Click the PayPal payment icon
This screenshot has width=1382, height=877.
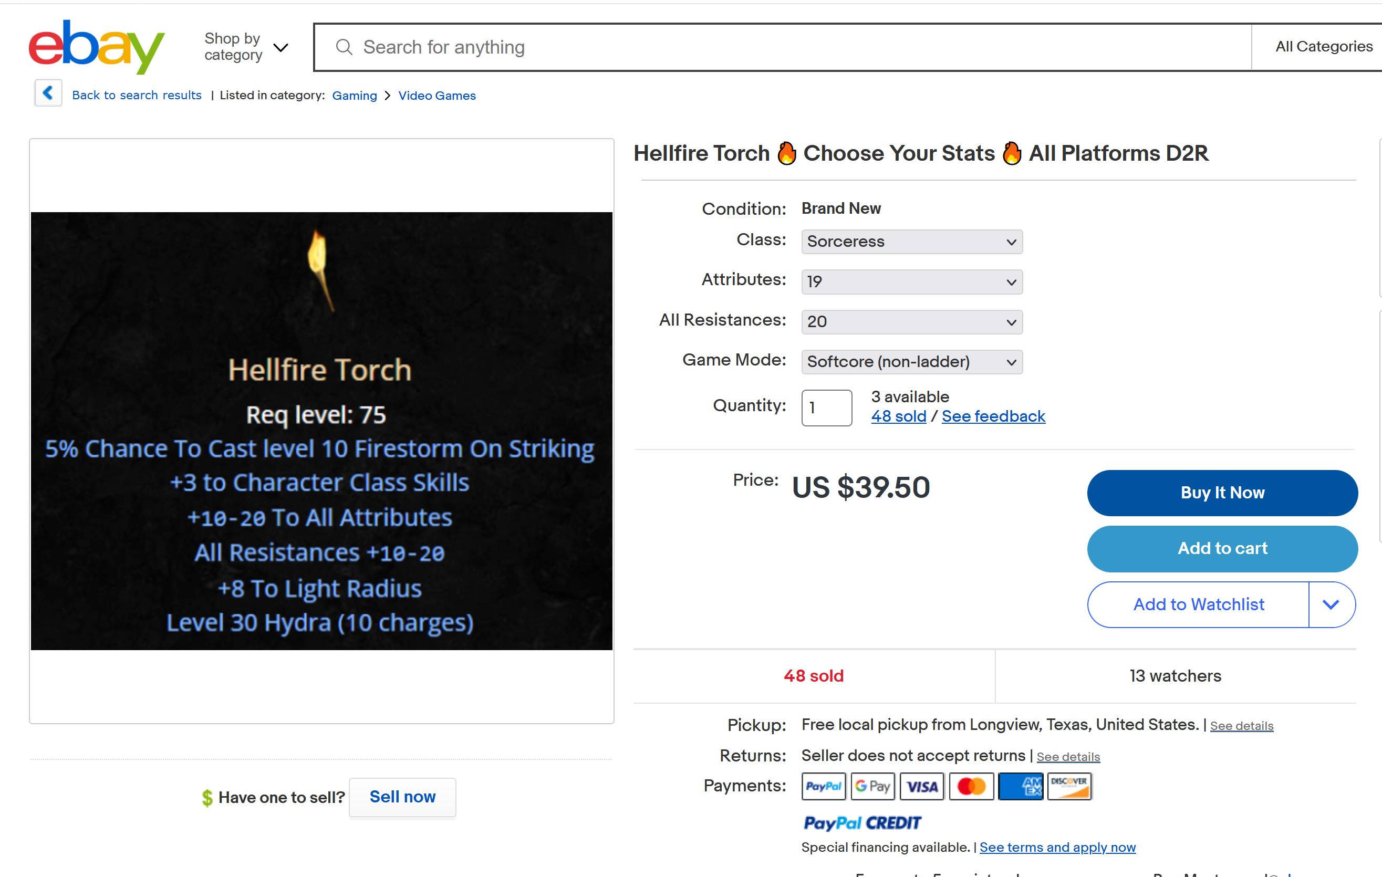click(x=823, y=786)
